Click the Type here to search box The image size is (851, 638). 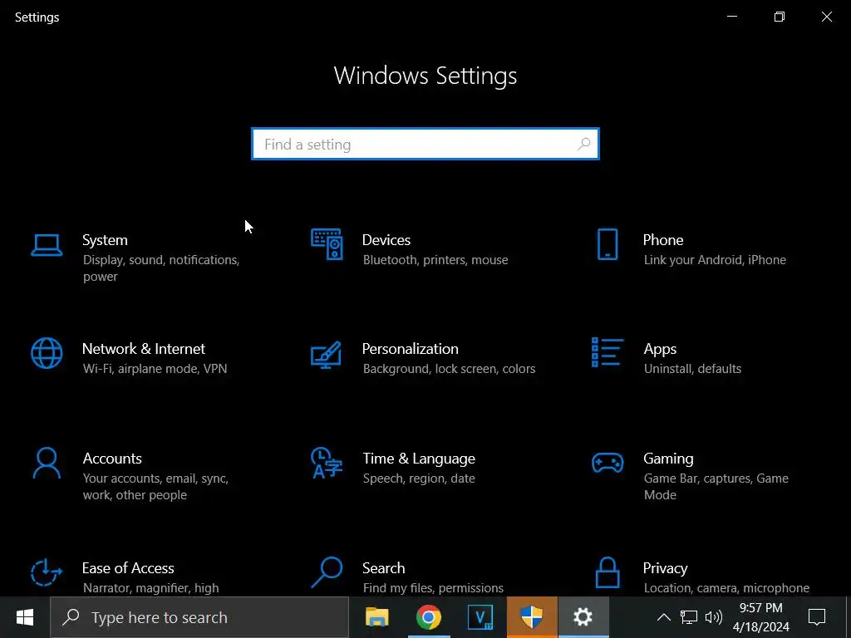199,617
